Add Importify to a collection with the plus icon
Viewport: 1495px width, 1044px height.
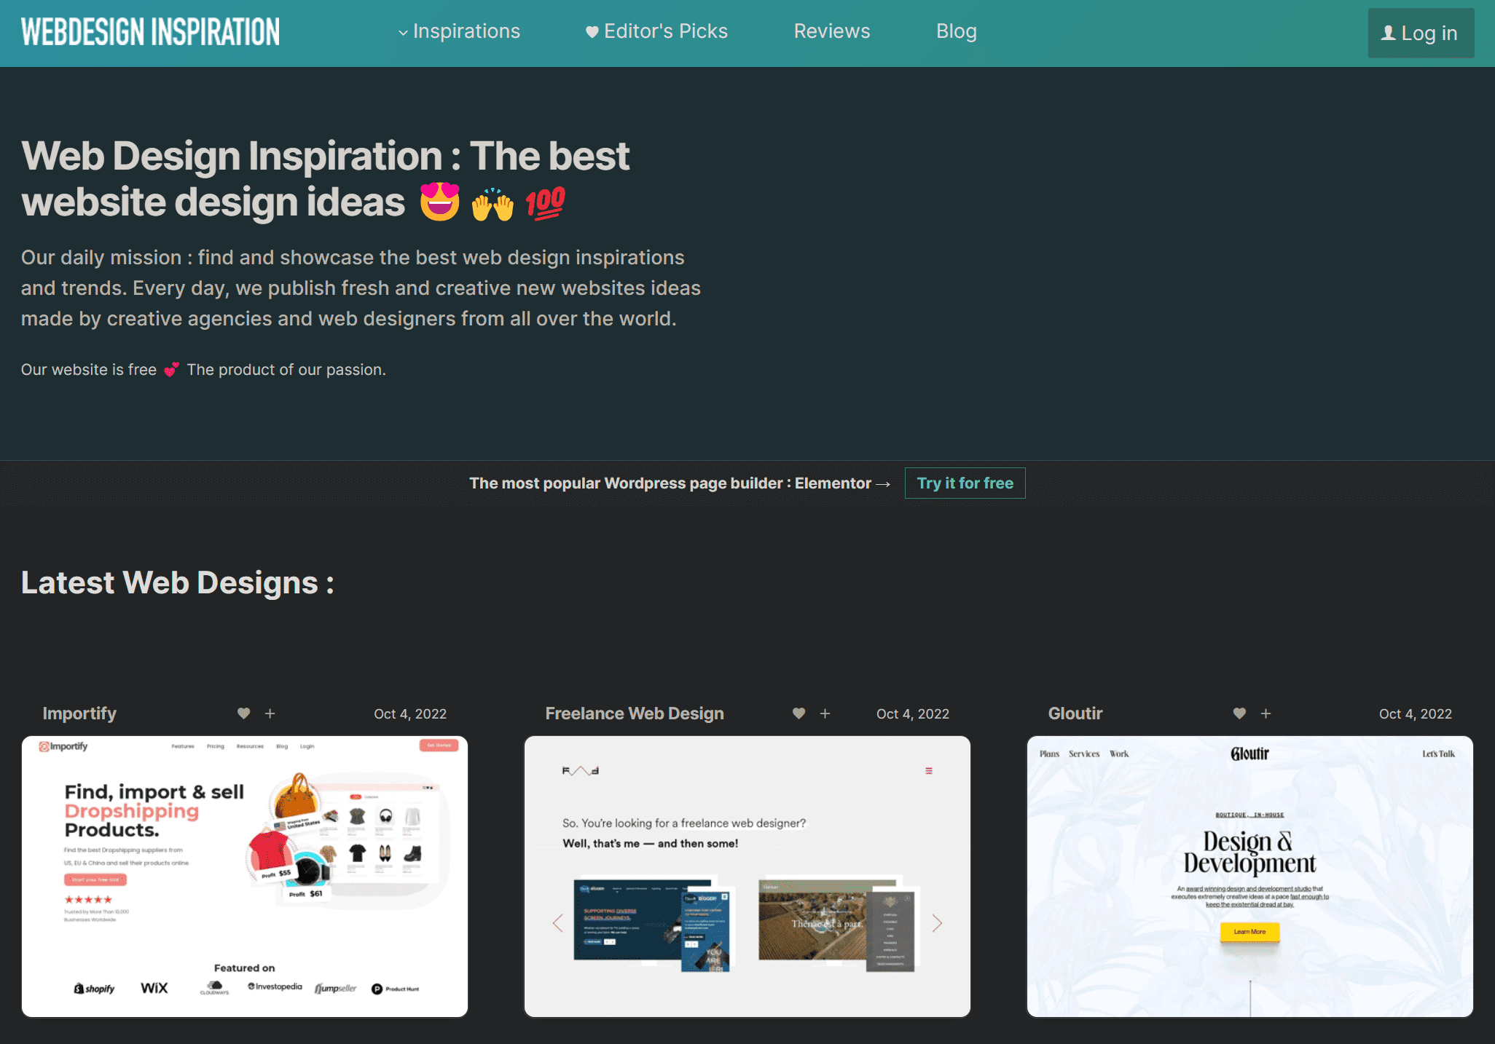(270, 713)
